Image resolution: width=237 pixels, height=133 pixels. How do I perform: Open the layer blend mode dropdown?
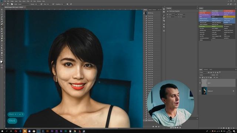point(205,75)
